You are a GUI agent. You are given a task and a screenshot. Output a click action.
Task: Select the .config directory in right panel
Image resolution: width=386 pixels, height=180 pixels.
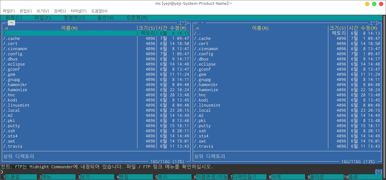pos(204,54)
